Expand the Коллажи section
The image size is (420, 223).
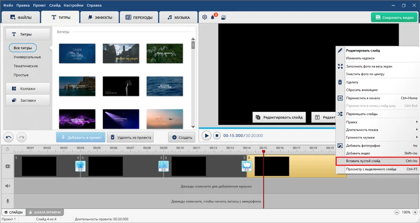point(28,88)
